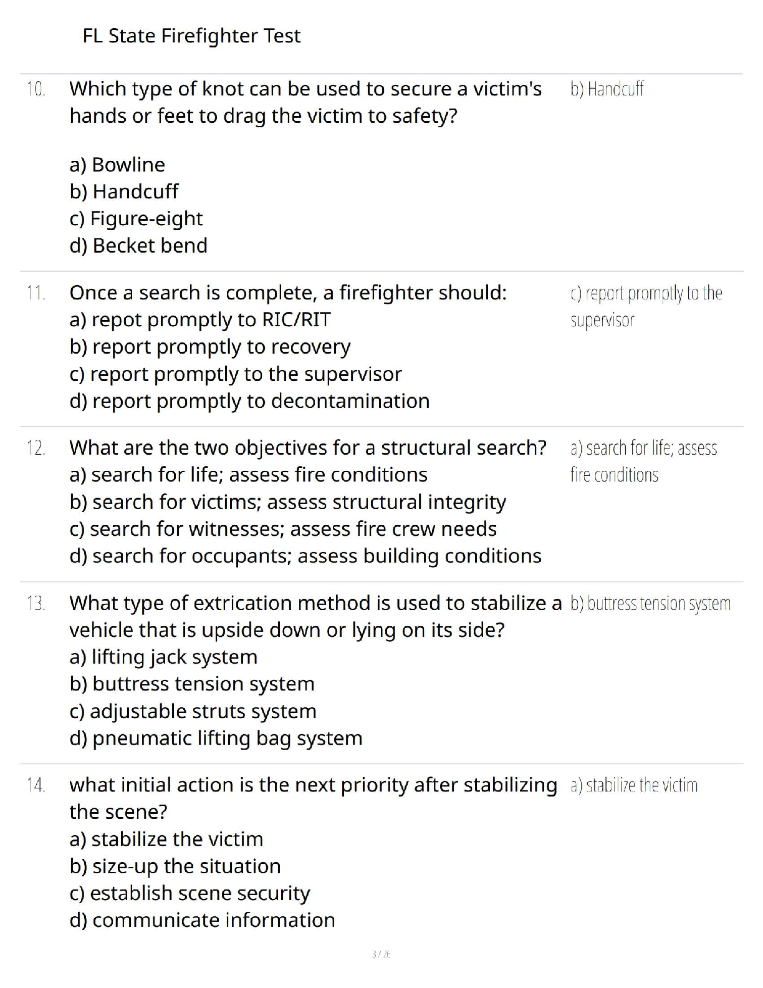Click "b) buttress tension system" in the answer column

650,604
